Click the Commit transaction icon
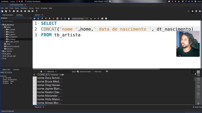 61,19
